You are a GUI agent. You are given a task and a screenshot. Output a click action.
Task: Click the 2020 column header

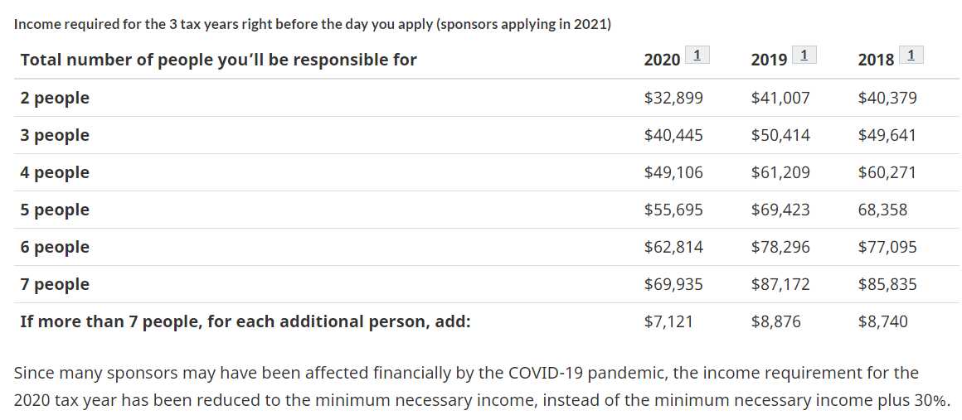tap(662, 60)
